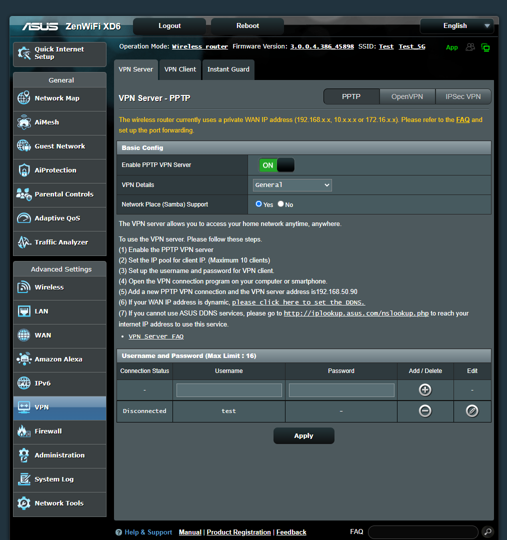Open the FAQ link in the warning
The width and height of the screenshot is (507, 540).
point(462,120)
